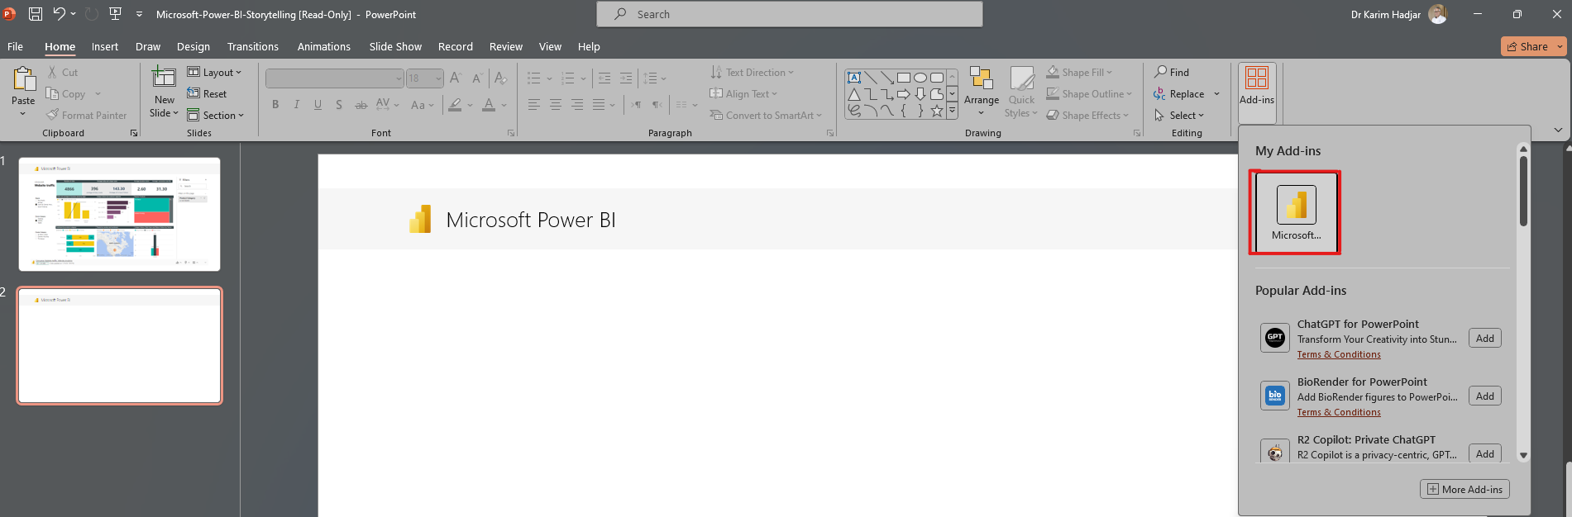Toggle text Shadow formatting

[339, 105]
